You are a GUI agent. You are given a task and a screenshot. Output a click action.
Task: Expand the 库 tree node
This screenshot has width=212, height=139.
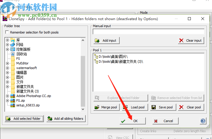click(x=8, y=40)
